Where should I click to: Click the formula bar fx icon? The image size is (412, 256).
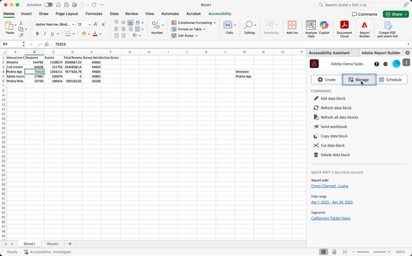(47, 44)
